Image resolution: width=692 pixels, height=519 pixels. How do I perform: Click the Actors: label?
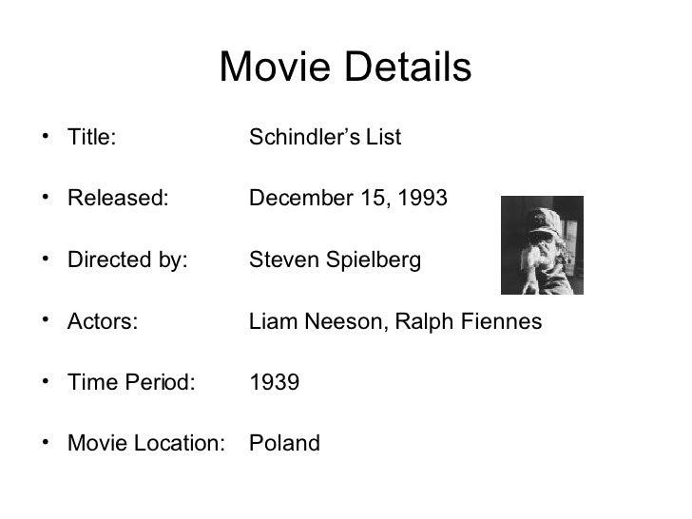pyautogui.click(x=103, y=321)
